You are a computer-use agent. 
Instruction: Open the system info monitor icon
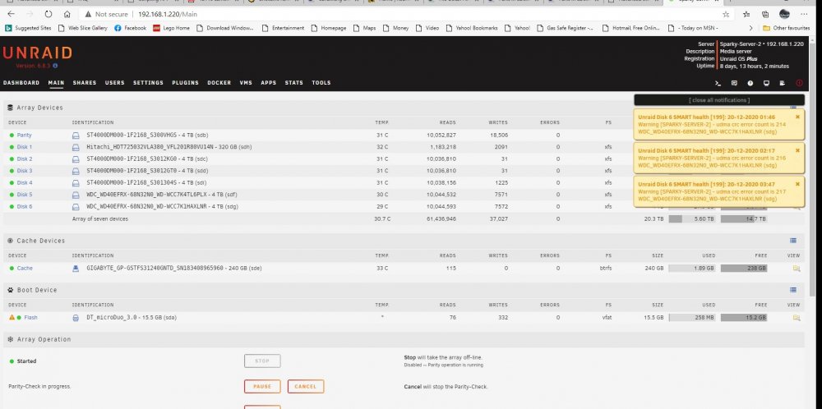(x=766, y=83)
